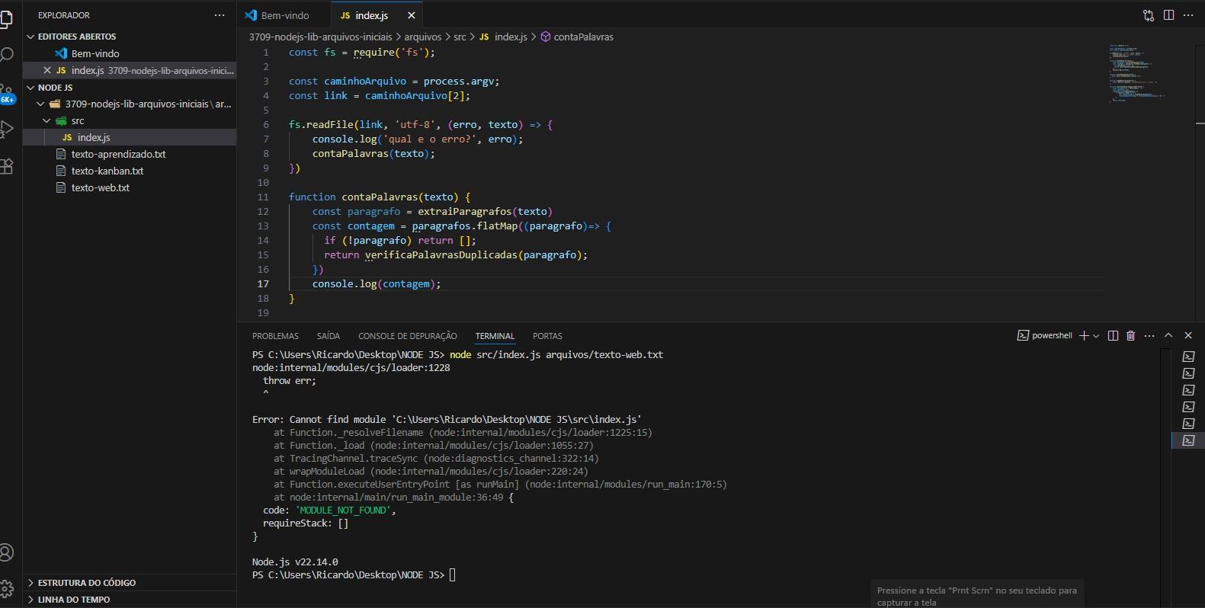Click Prnt Scrn capture notification popup
Screen dimensions: 1205x608
click(976, 595)
